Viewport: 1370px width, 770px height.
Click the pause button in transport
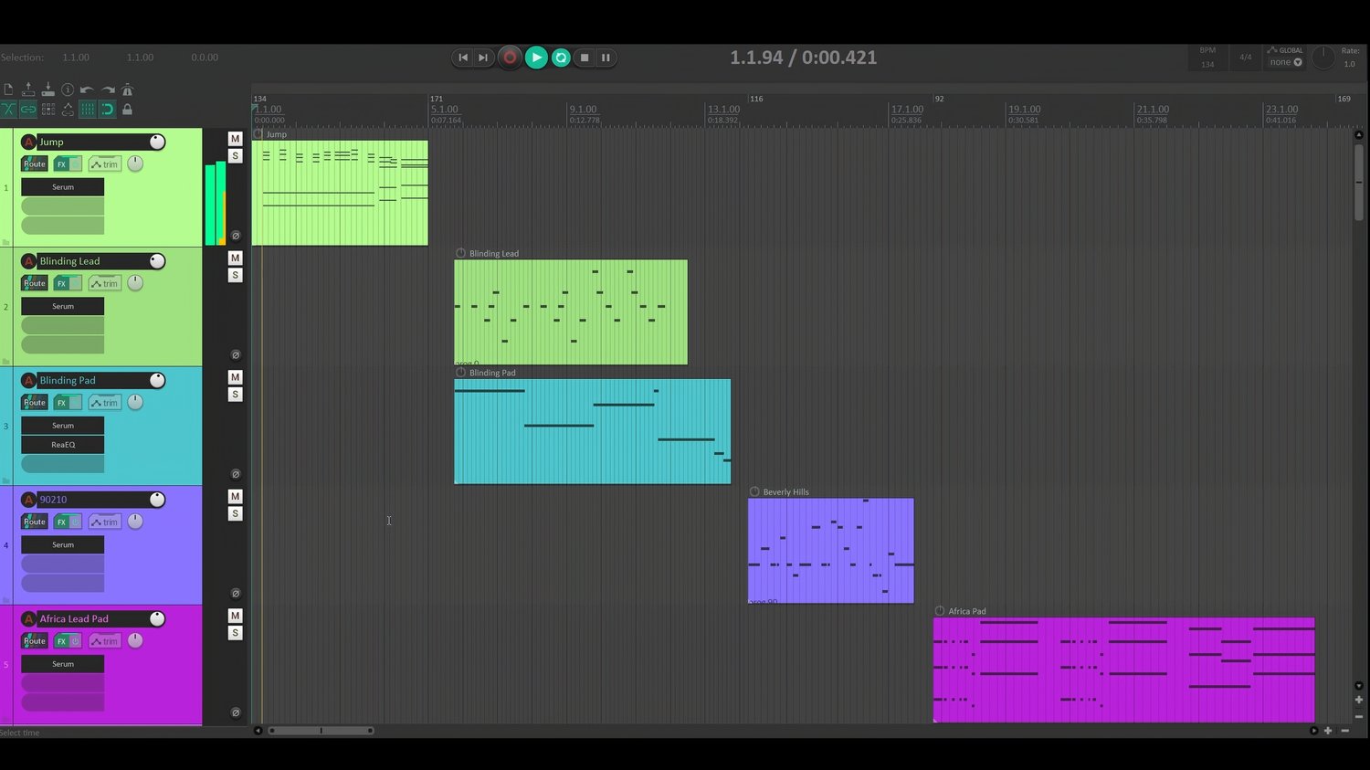tap(606, 58)
